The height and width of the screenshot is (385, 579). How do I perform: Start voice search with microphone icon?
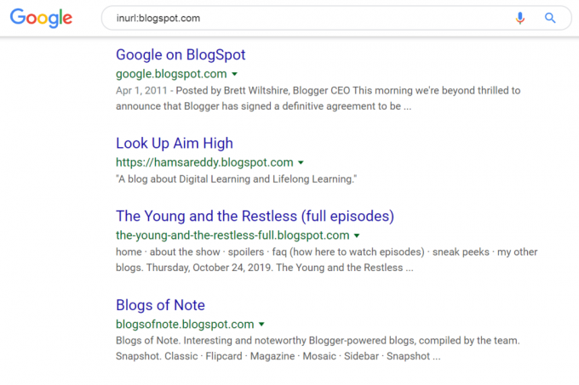(x=520, y=18)
